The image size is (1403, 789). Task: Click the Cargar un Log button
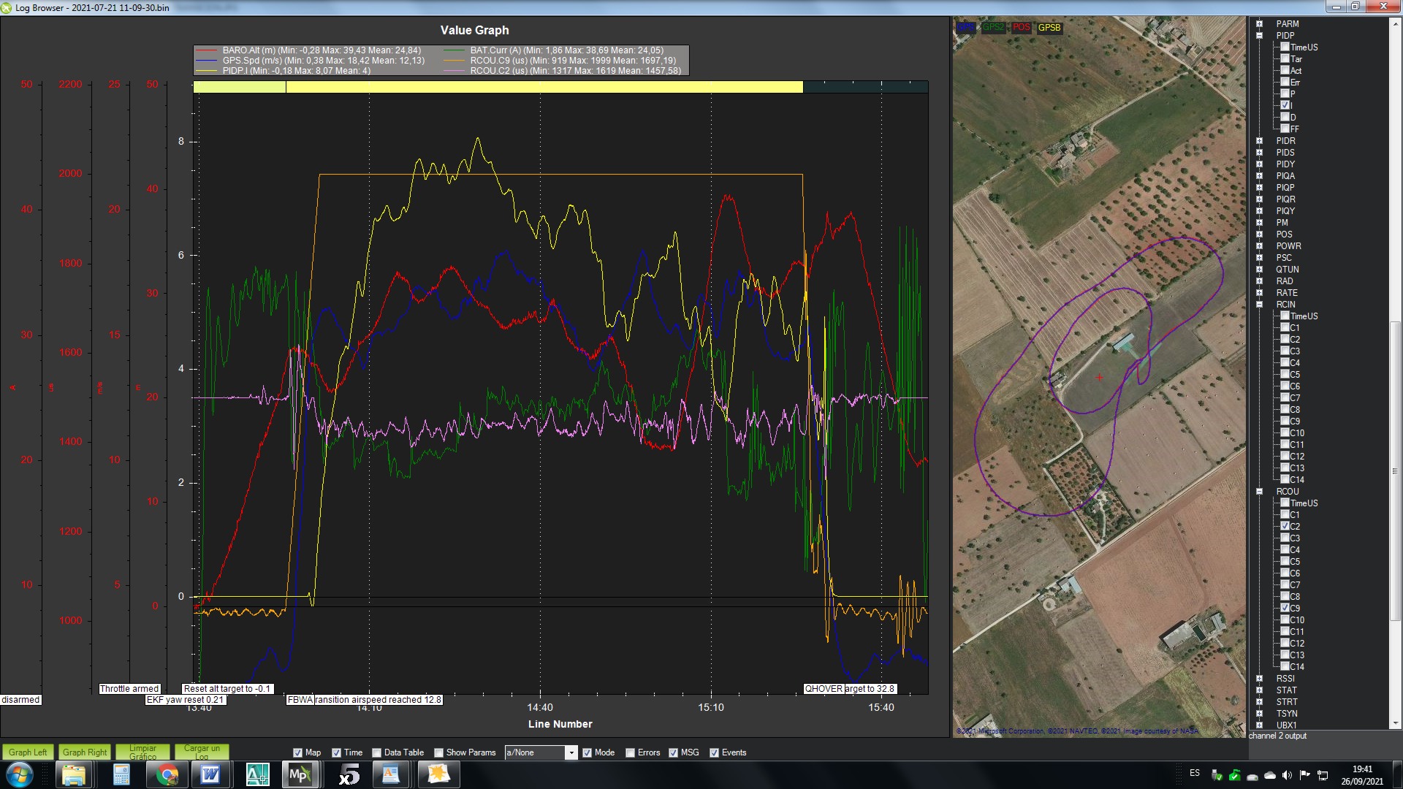(x=201, y=752)
